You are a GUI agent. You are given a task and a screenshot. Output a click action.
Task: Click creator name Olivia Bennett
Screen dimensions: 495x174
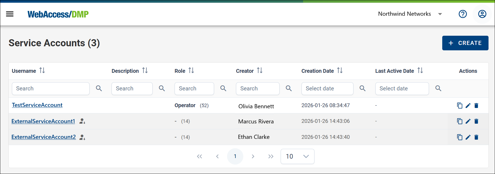(x=256, y=106)
